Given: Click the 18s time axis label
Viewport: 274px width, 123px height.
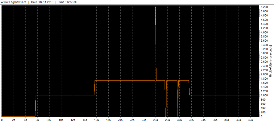Looking at the screenshot, I should coord(108,120).
